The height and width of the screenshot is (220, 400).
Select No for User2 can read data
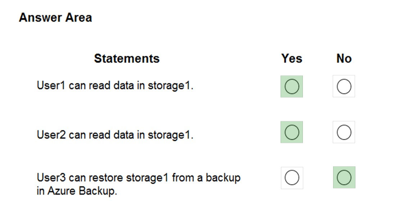tap(344, 132)
